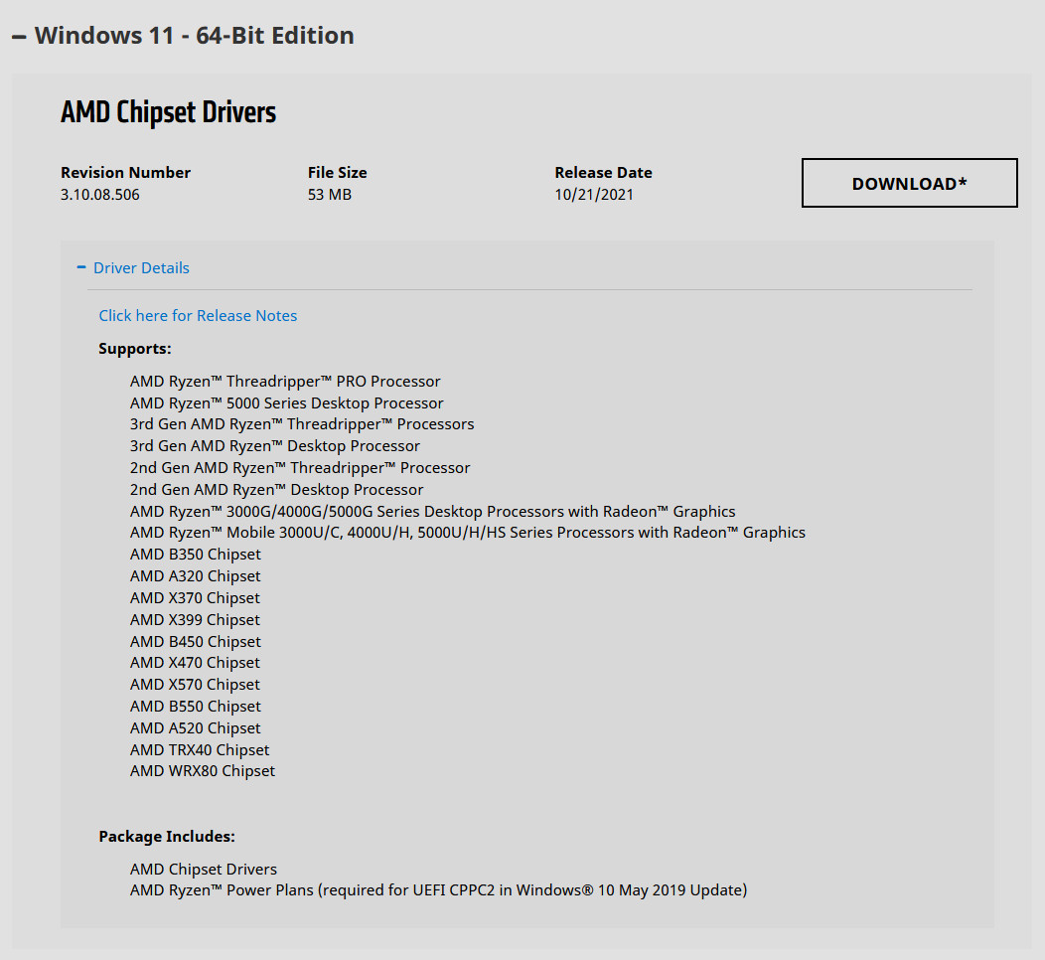Click the Supports: heading
The image size is (1045, 960).
tap(135, 349)
